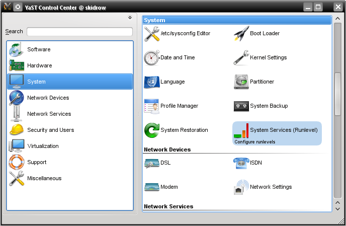Click the System monitor icon in sidebar
The width and height of the screenshot is (346, 226).
(16, 82)
